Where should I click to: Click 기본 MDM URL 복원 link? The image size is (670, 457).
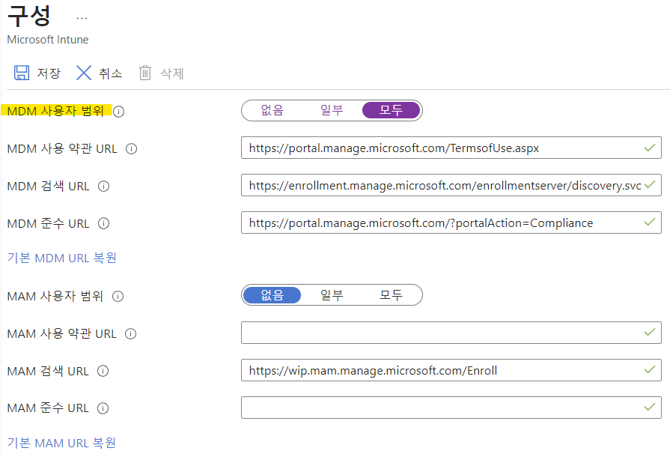[x=62, y=258]
